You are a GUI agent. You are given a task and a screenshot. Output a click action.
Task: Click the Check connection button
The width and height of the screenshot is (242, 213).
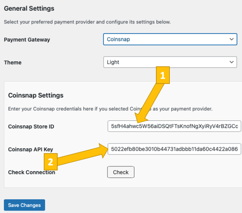[121, 172]
